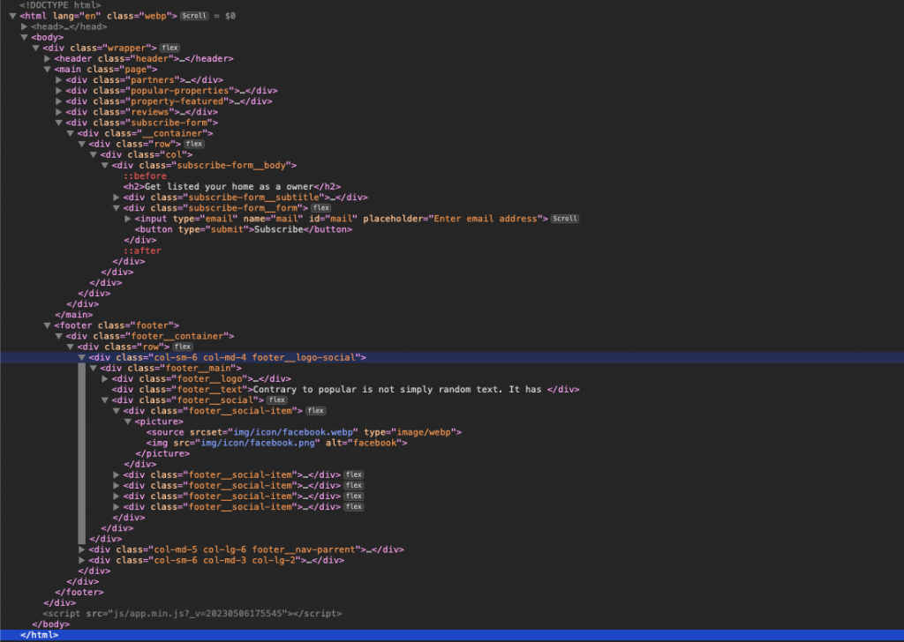Collapse the footer class footer node
The image size is (904, 642).
tap(48, 325)
